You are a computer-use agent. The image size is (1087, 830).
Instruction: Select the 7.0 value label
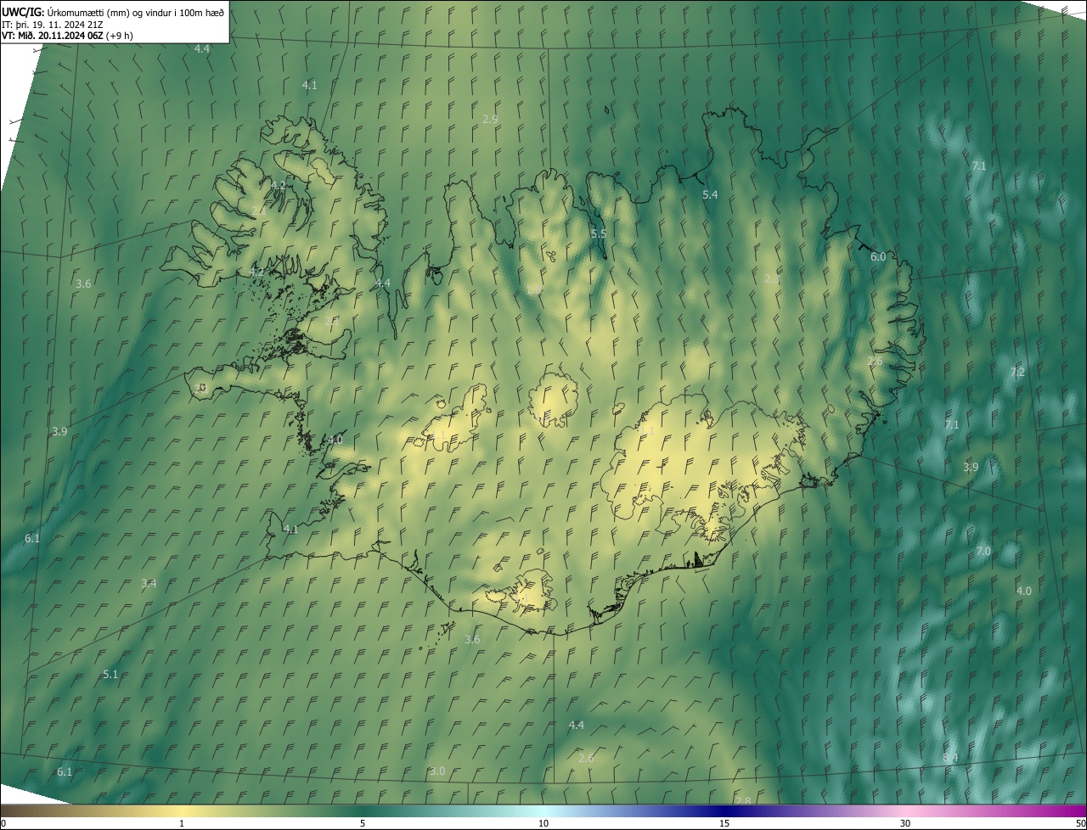983,551
